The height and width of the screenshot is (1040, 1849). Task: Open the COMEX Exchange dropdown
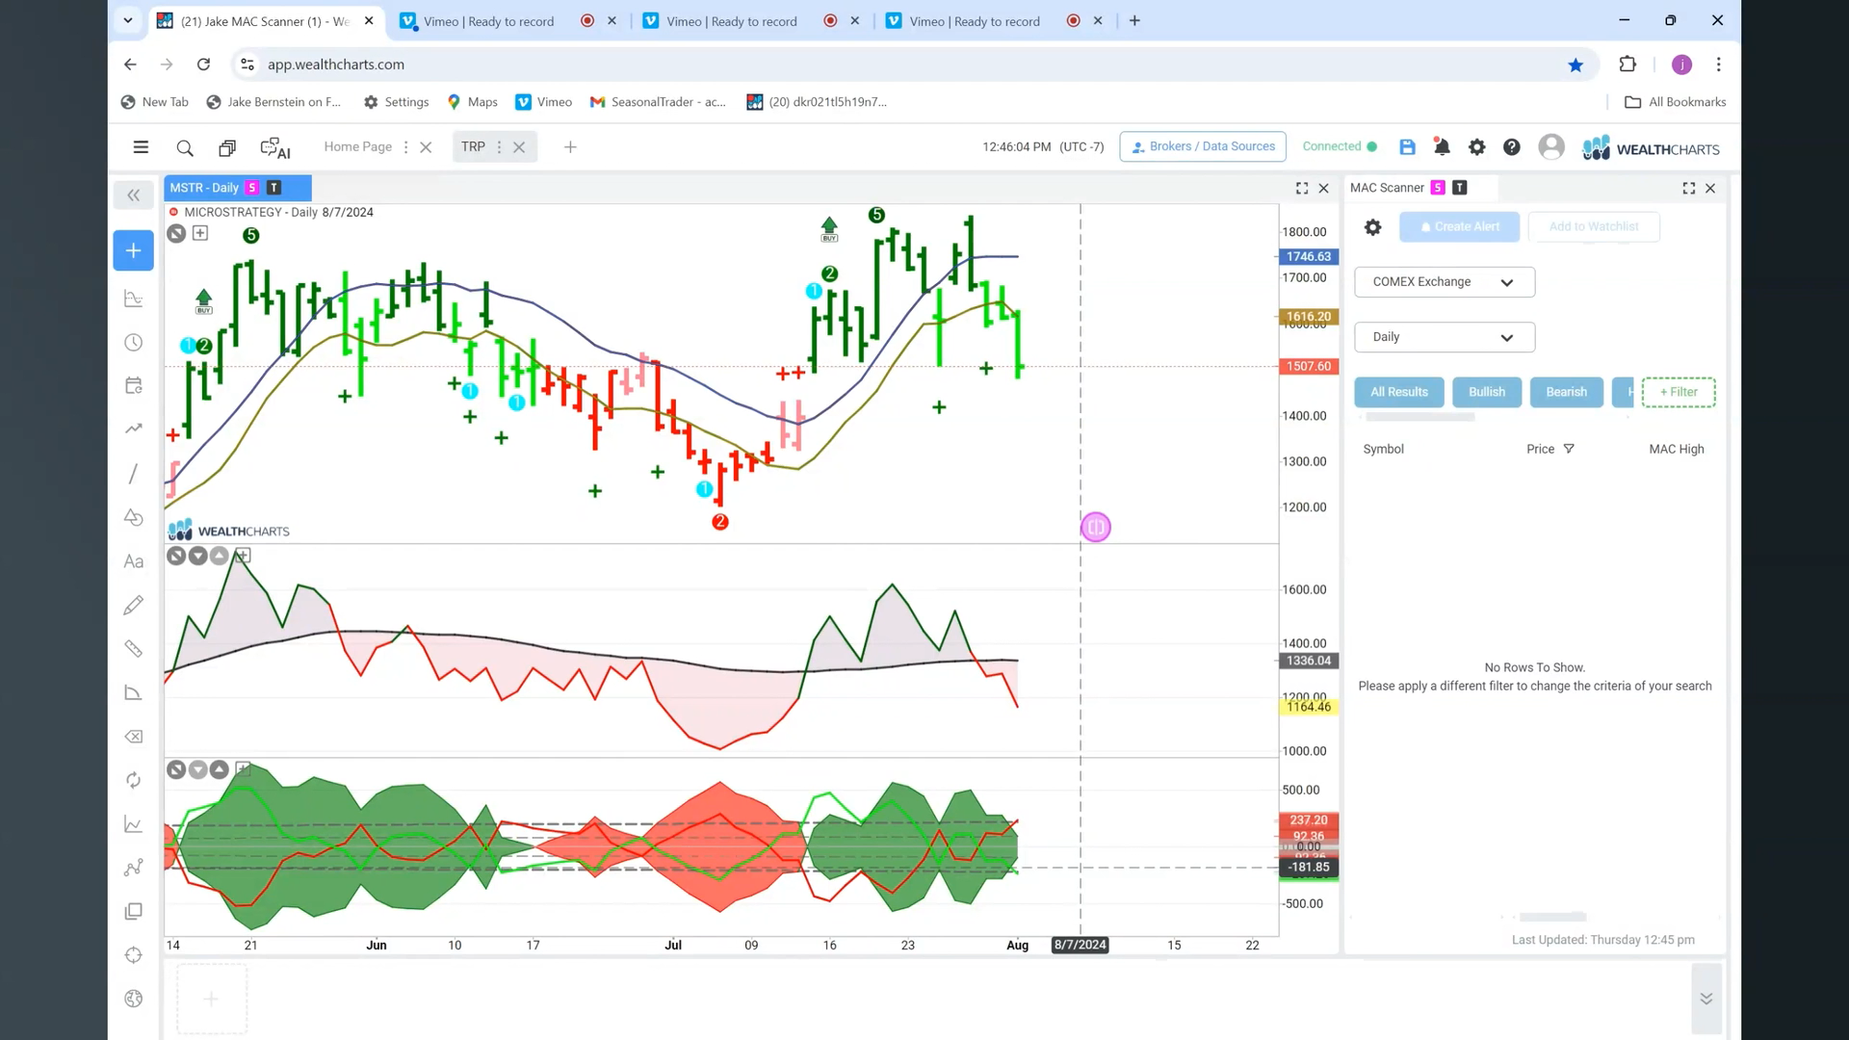click(x=1445, y=282)
